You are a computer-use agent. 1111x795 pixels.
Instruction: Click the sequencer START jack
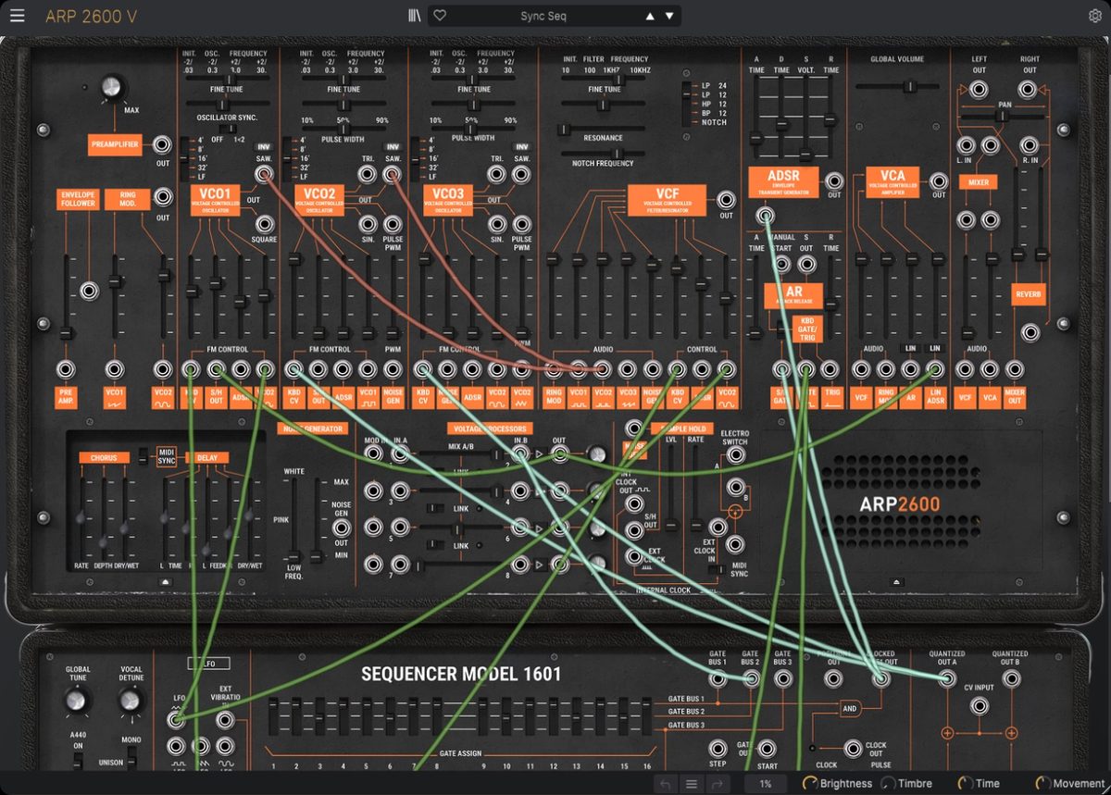click(x=768, y=747)
